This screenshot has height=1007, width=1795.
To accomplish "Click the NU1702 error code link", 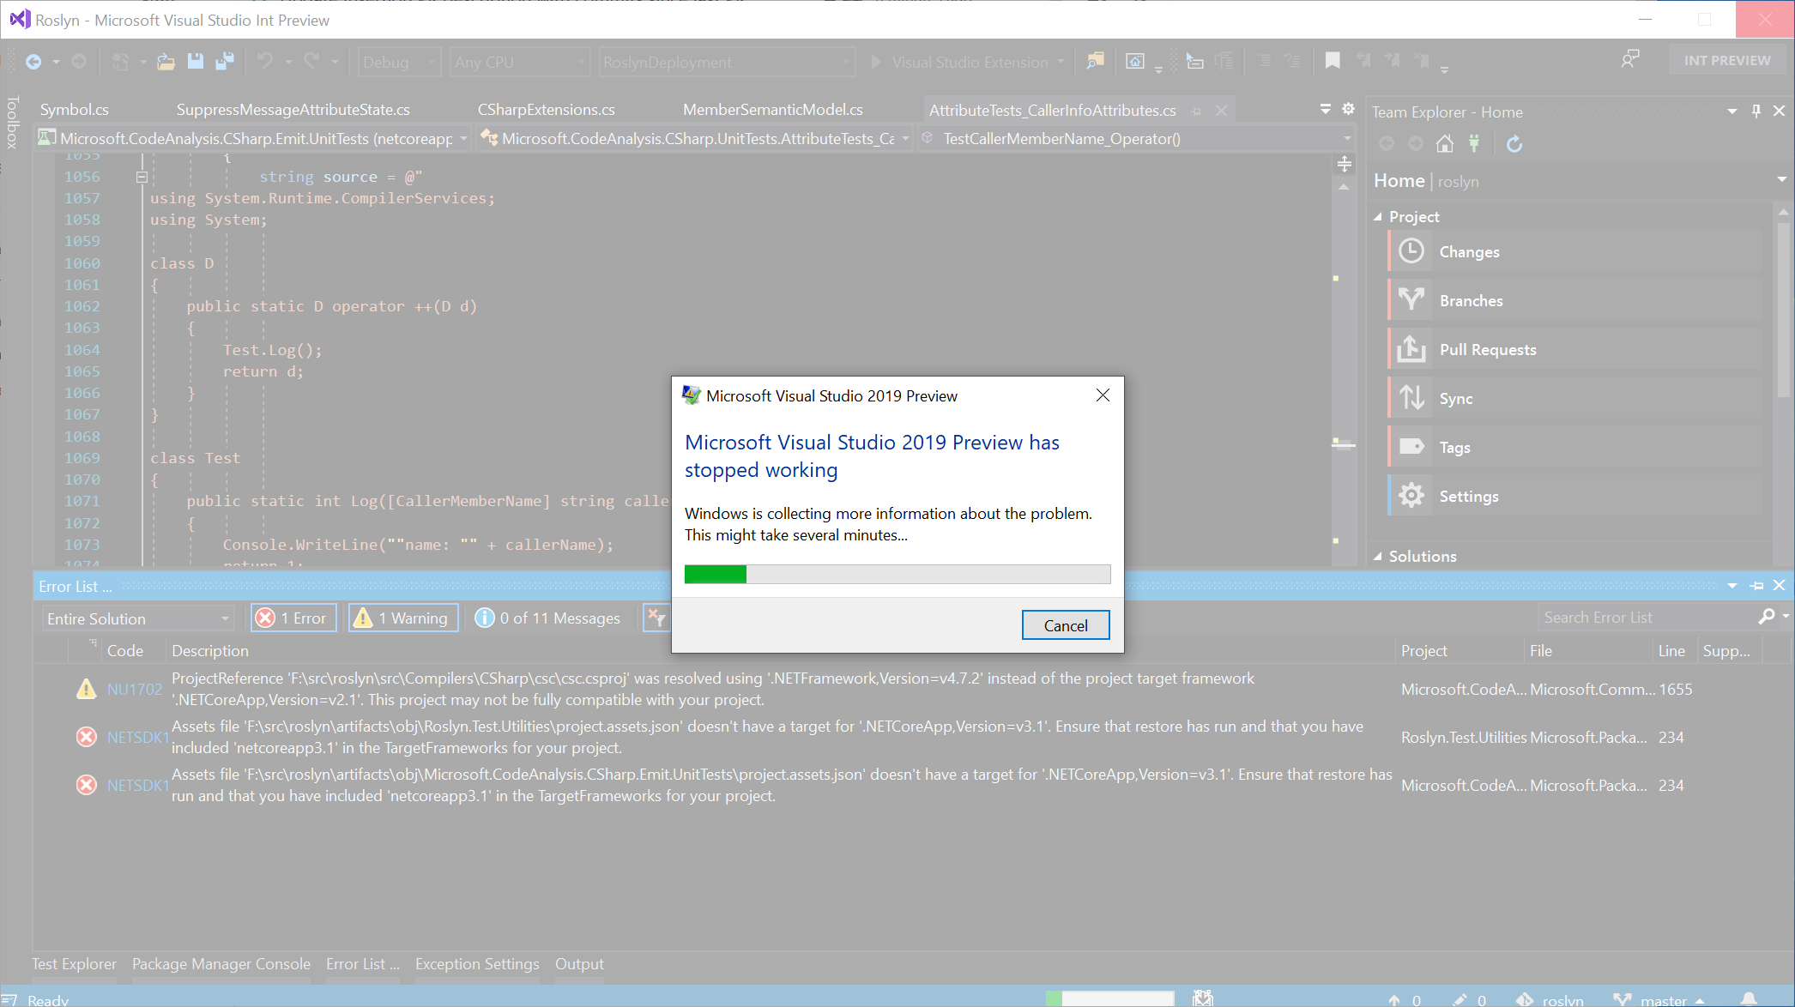I will pyautogui.click(x=135, y=689).
